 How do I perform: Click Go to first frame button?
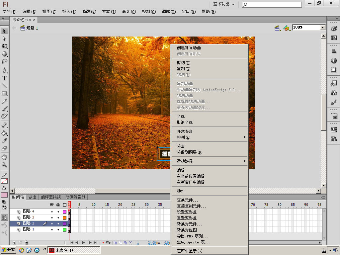coord(71,243)
